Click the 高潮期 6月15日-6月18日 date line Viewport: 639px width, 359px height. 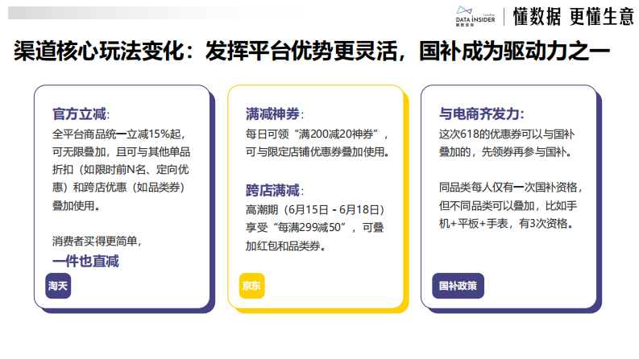309,210
